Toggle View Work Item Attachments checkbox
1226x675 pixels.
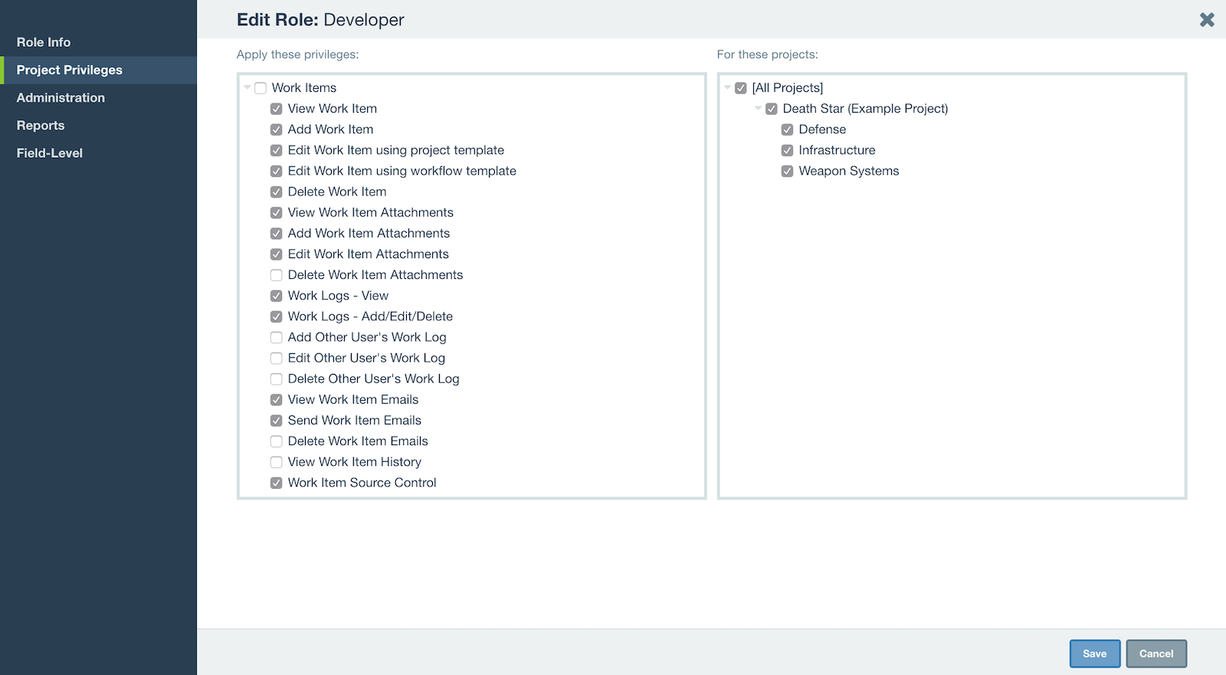pyautogui.click(x=277, y=212)
